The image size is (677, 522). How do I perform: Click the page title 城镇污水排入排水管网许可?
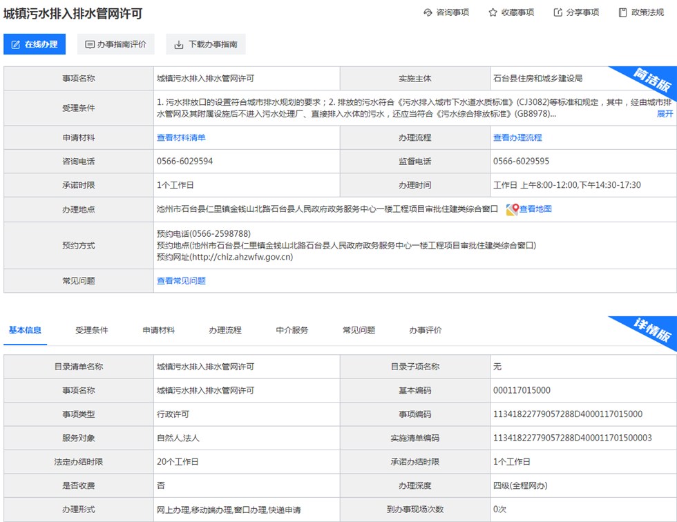(x=73, y=14)
